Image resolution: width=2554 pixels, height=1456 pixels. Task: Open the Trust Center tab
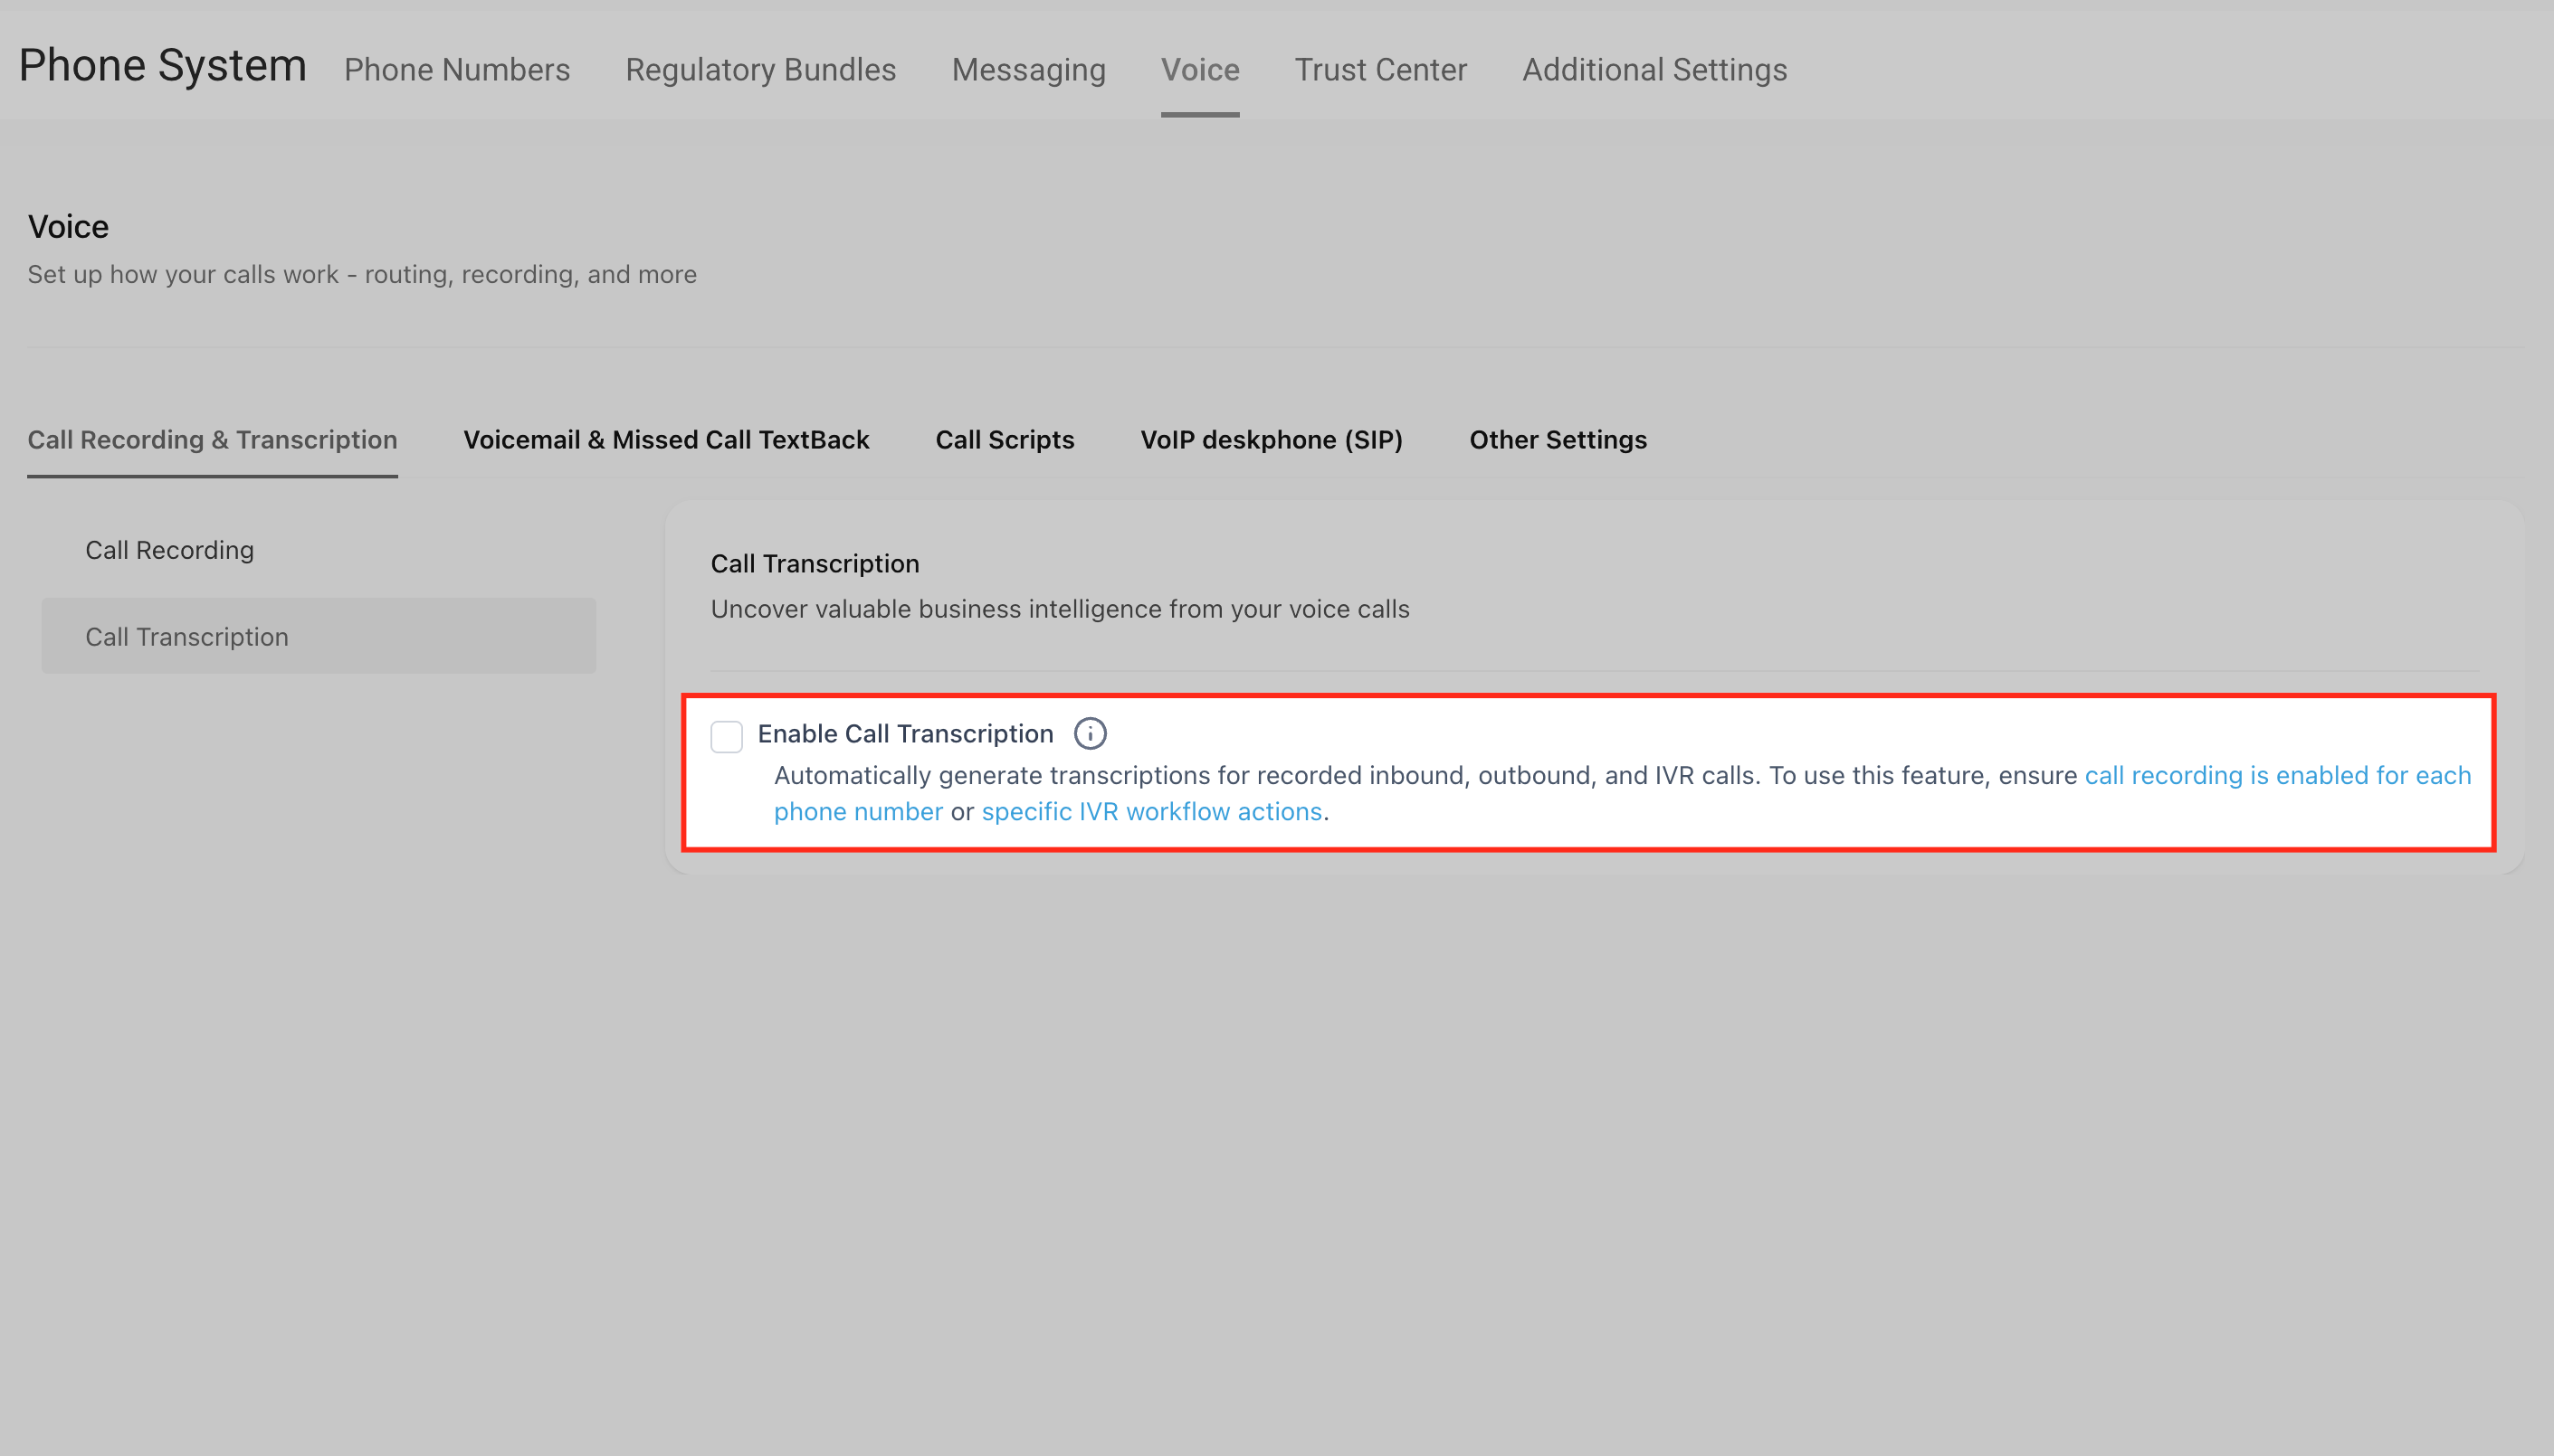1380,70
